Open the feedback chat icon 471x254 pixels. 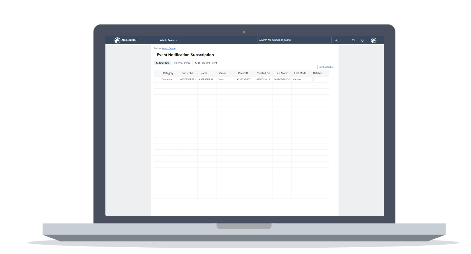tap(353, 40)
